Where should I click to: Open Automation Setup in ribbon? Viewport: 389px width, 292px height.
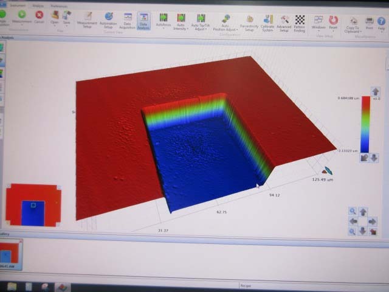(108, 20)
